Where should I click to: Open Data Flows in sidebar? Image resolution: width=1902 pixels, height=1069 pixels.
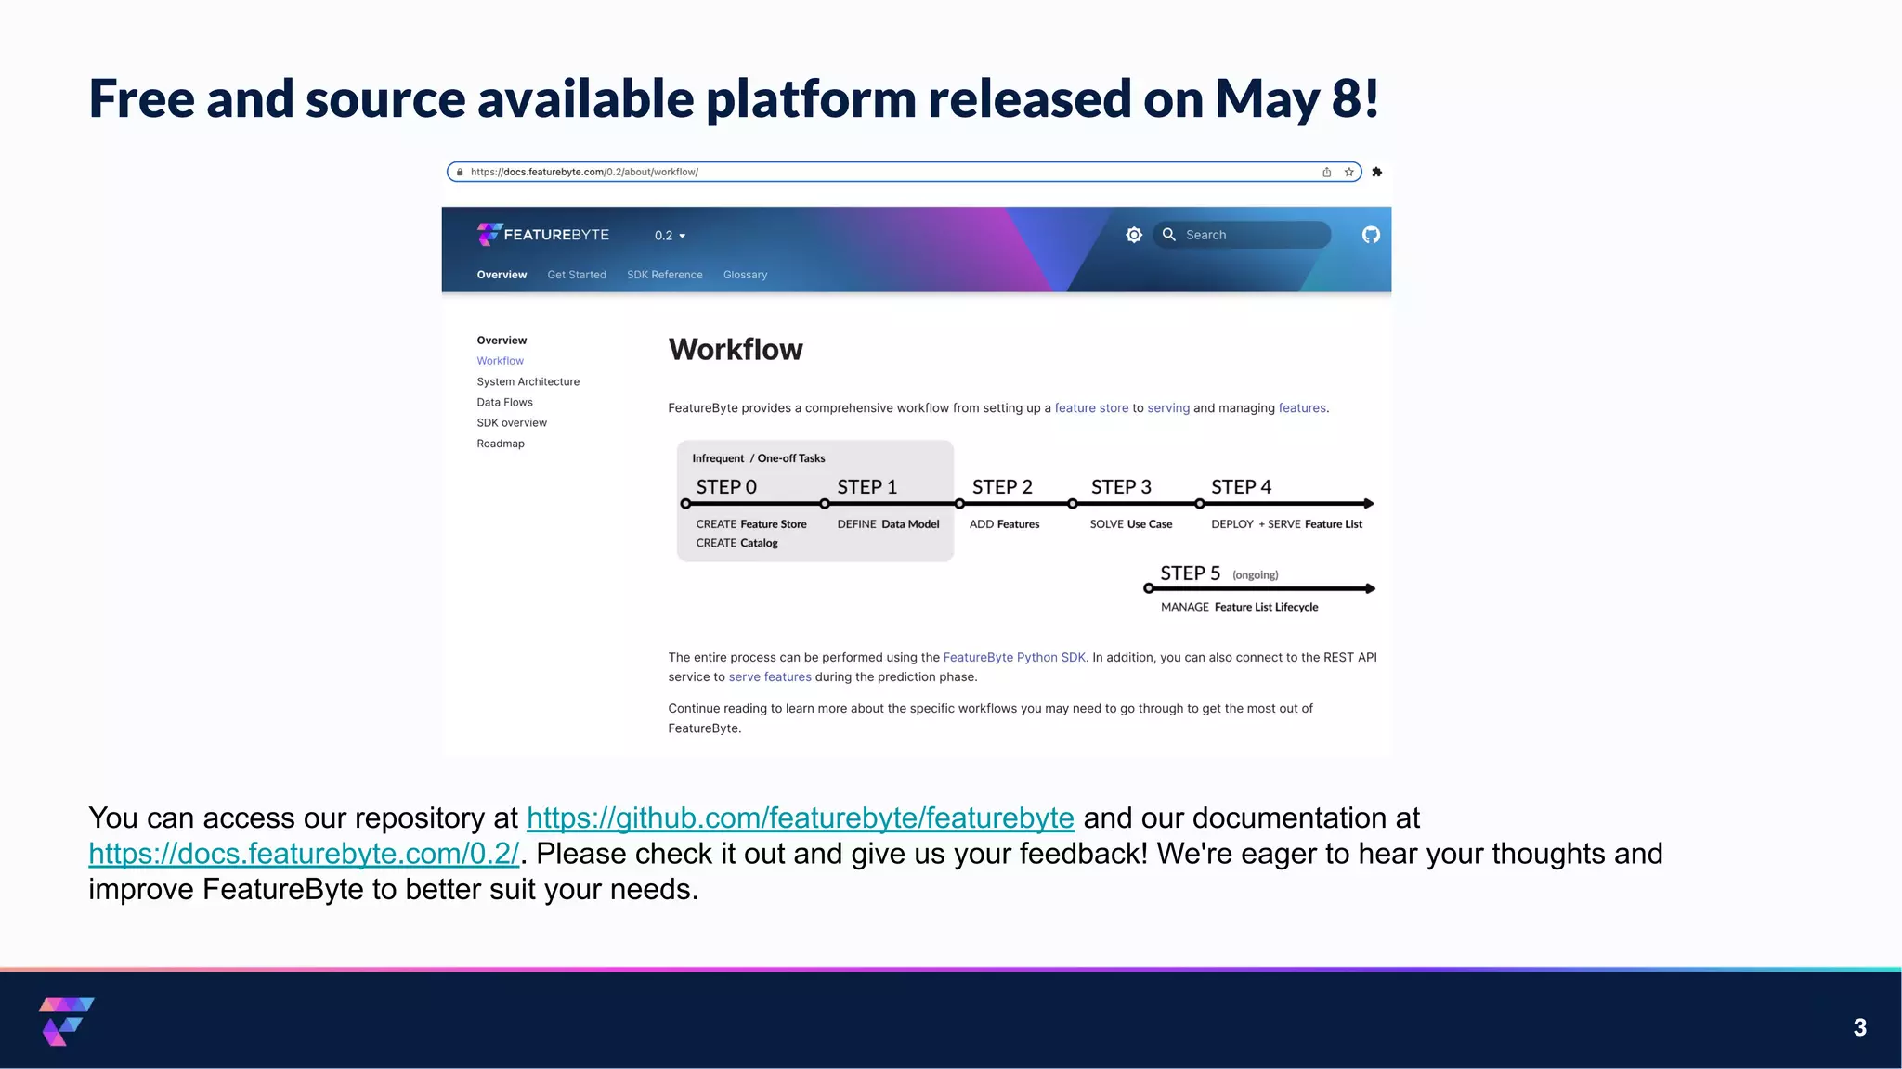click(505, 402)
